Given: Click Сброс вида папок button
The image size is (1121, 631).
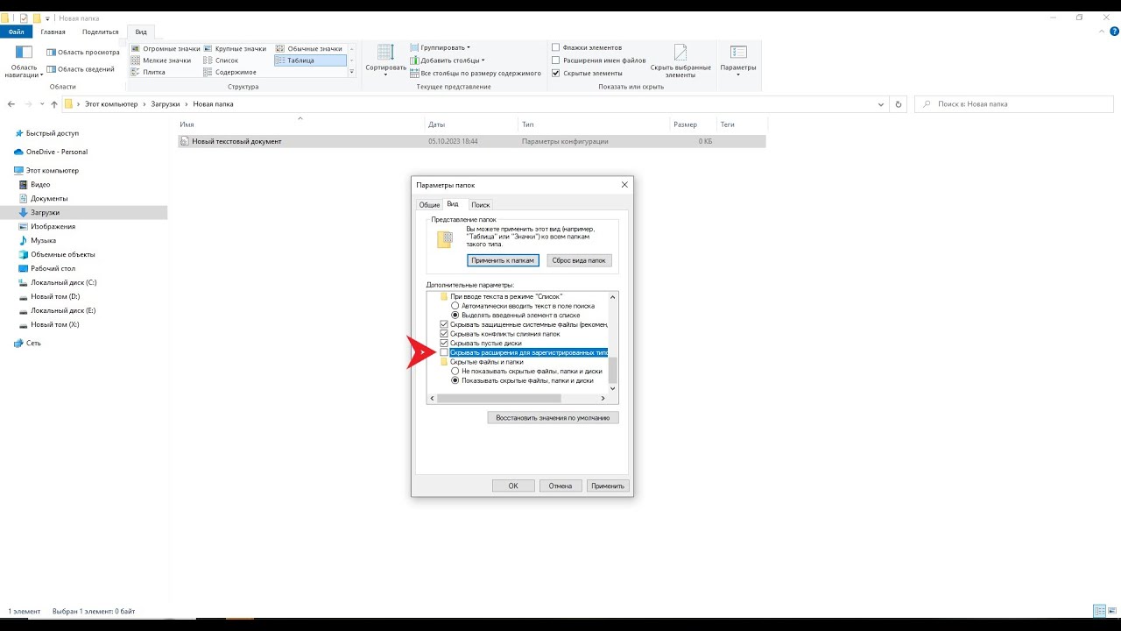Looking at the screenshot, I should click(580, 260).
